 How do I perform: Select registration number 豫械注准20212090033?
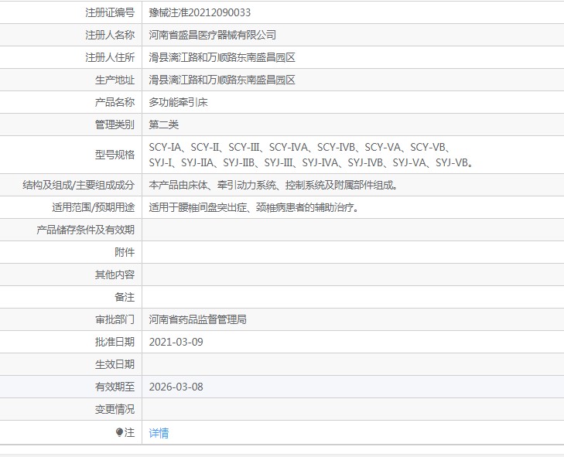pyautogui.click(x=200, y=12)
